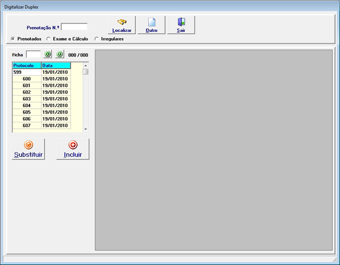Image resolution: width=340 pixels, height=265 pixels.
Task: Select the Irregulares radio option
Action: click(109, 39)
